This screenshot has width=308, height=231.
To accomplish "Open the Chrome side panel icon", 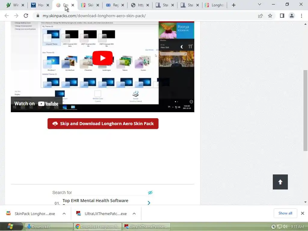I will pos(282,16).
